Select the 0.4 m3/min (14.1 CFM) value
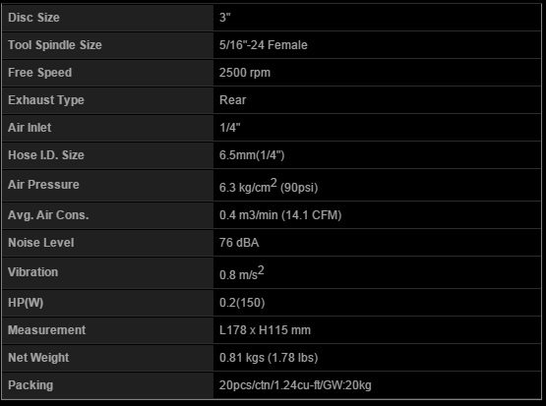Viewport: 546px width, 406px height. (x=280, y=215)
